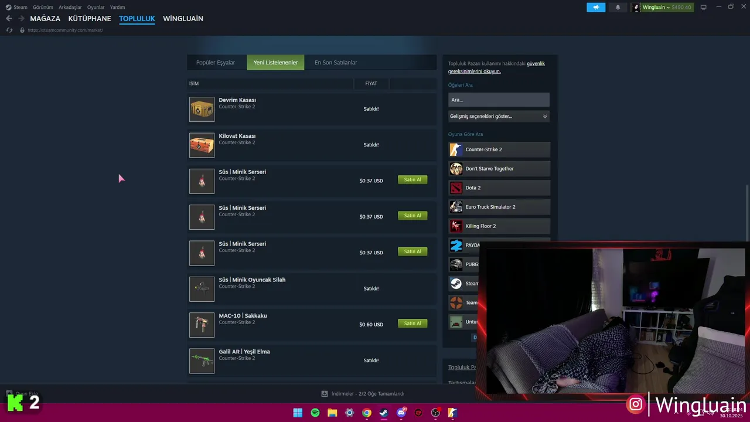
Task: Filter by Killing Floor 2 icon
Action: click(456, 226)
